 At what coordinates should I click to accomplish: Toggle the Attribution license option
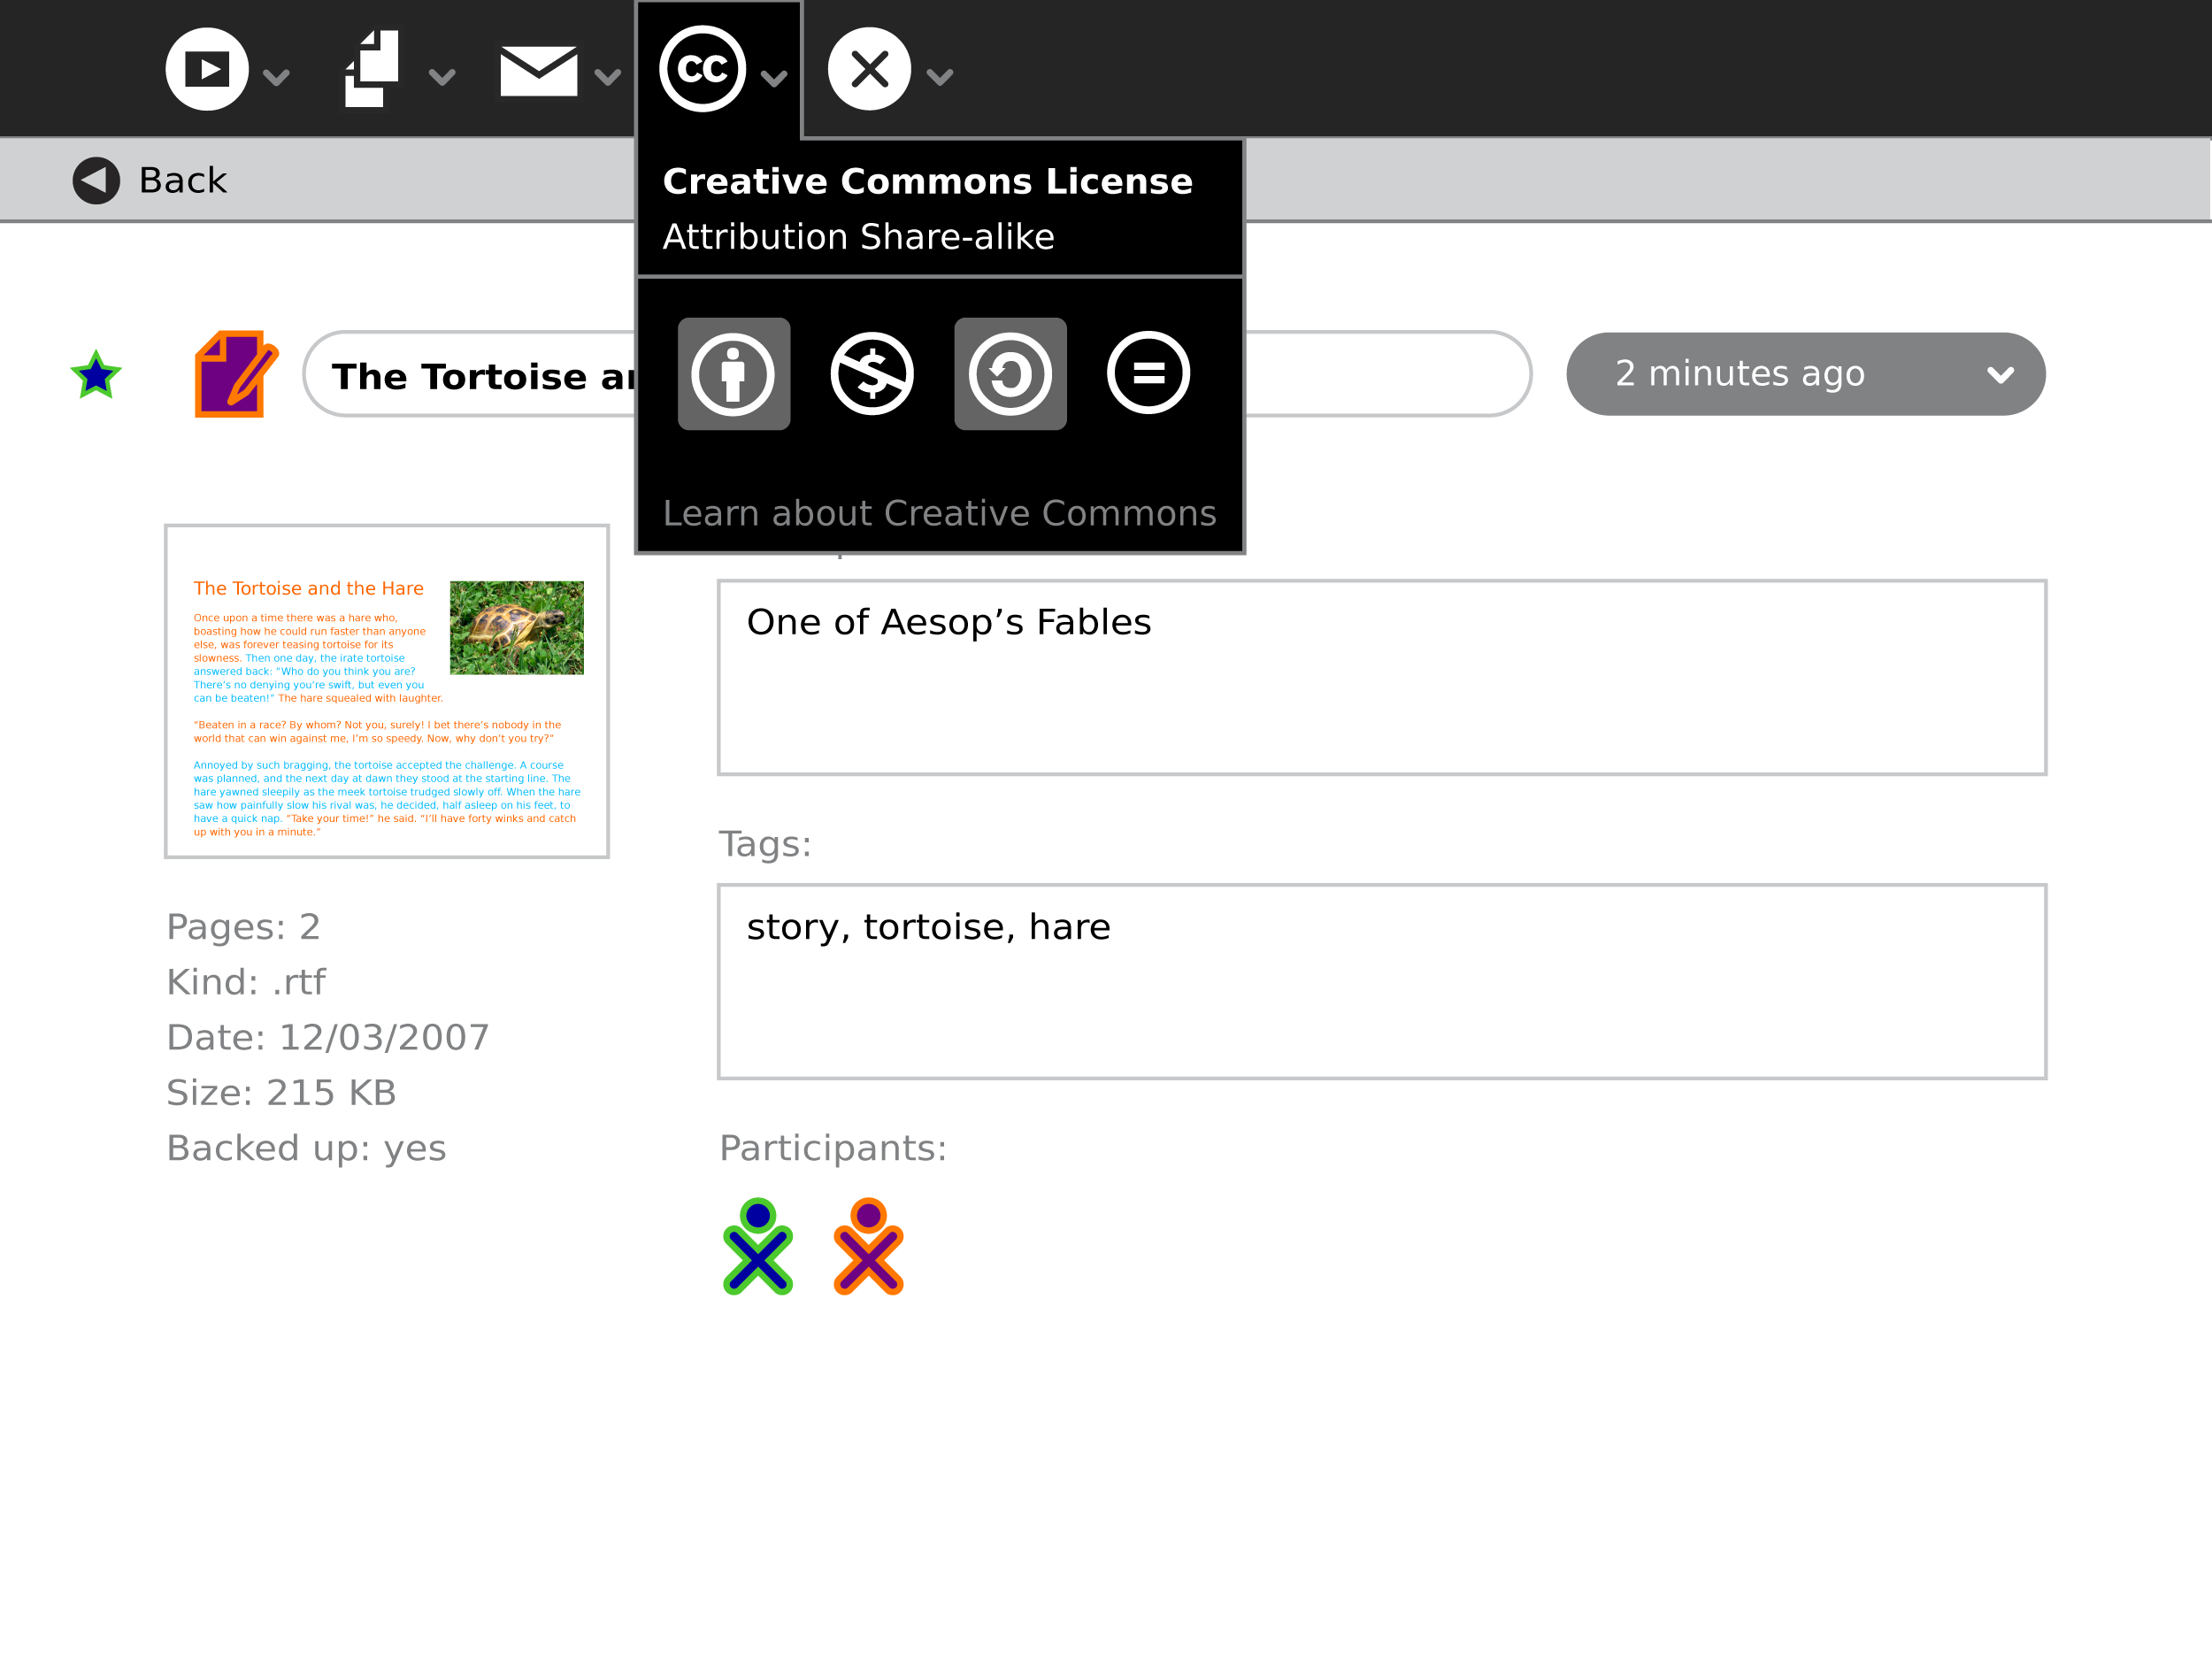(x=734, y=374)
